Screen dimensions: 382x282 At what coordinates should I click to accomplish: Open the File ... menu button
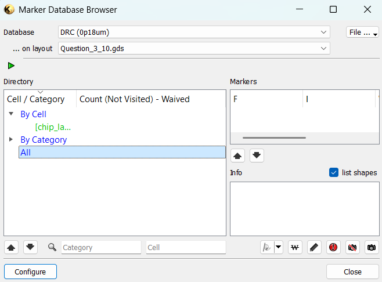362,32
